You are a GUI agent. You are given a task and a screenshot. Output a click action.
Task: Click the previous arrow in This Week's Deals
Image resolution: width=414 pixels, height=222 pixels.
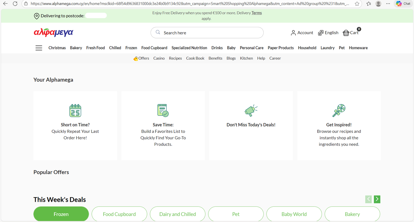[x=368, y=199]
